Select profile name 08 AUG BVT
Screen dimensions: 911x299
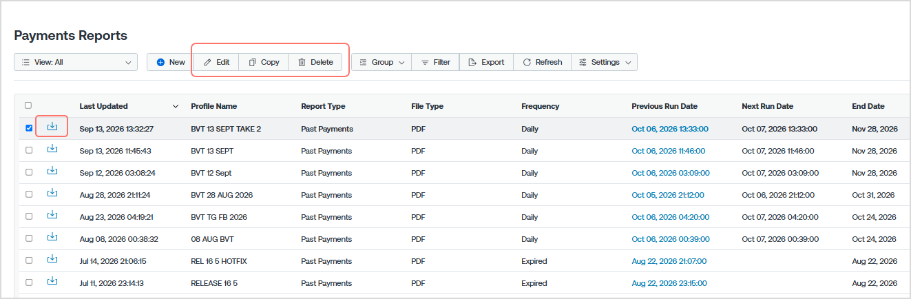(x=213, y=239)
